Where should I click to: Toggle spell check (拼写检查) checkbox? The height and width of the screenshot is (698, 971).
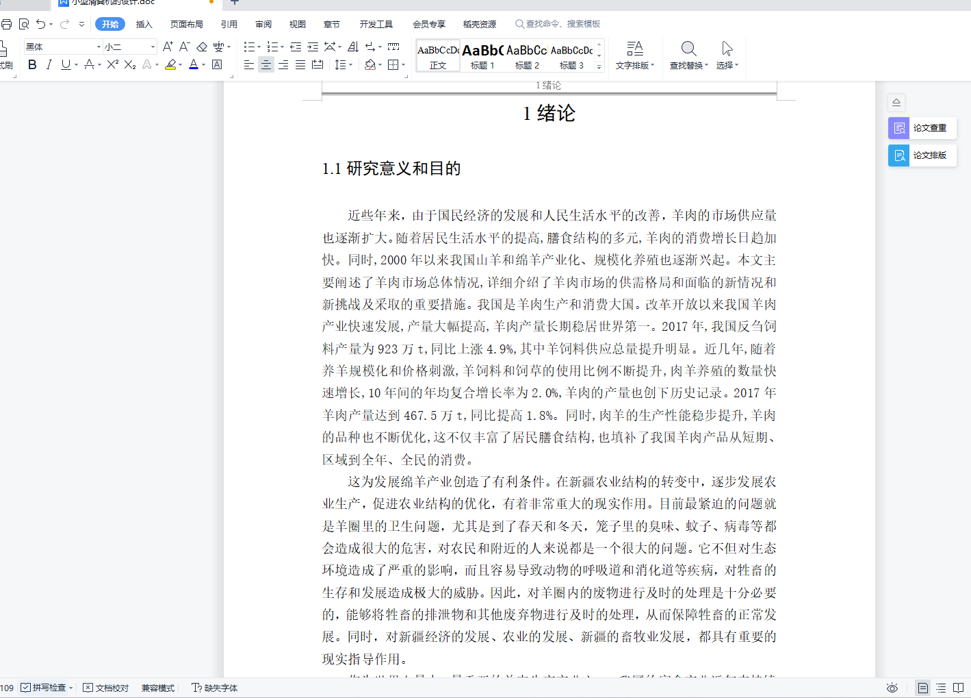[x=25, y=688]
